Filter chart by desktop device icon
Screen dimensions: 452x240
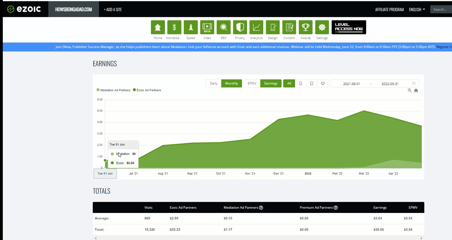(x=323, y=83)
